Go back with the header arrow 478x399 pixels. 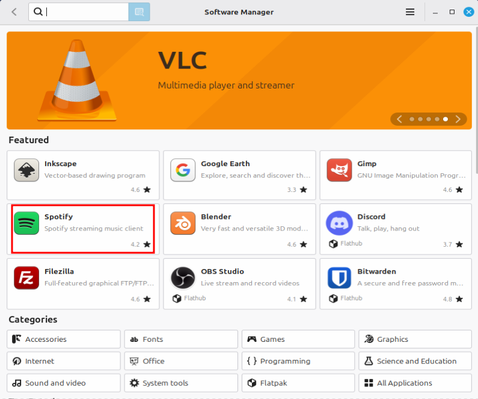point(14,12)
